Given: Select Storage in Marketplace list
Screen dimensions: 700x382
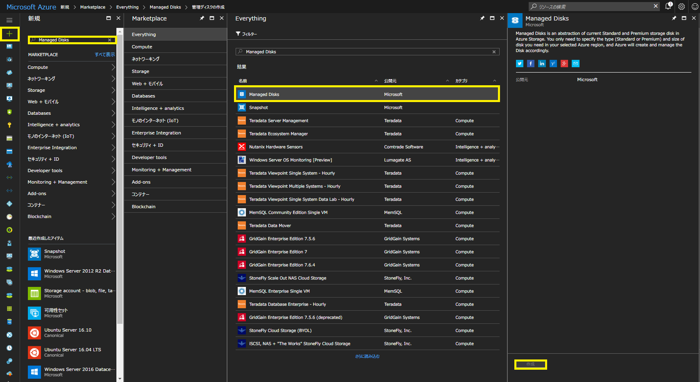Looking at the screenshot, I should point(175,71).
